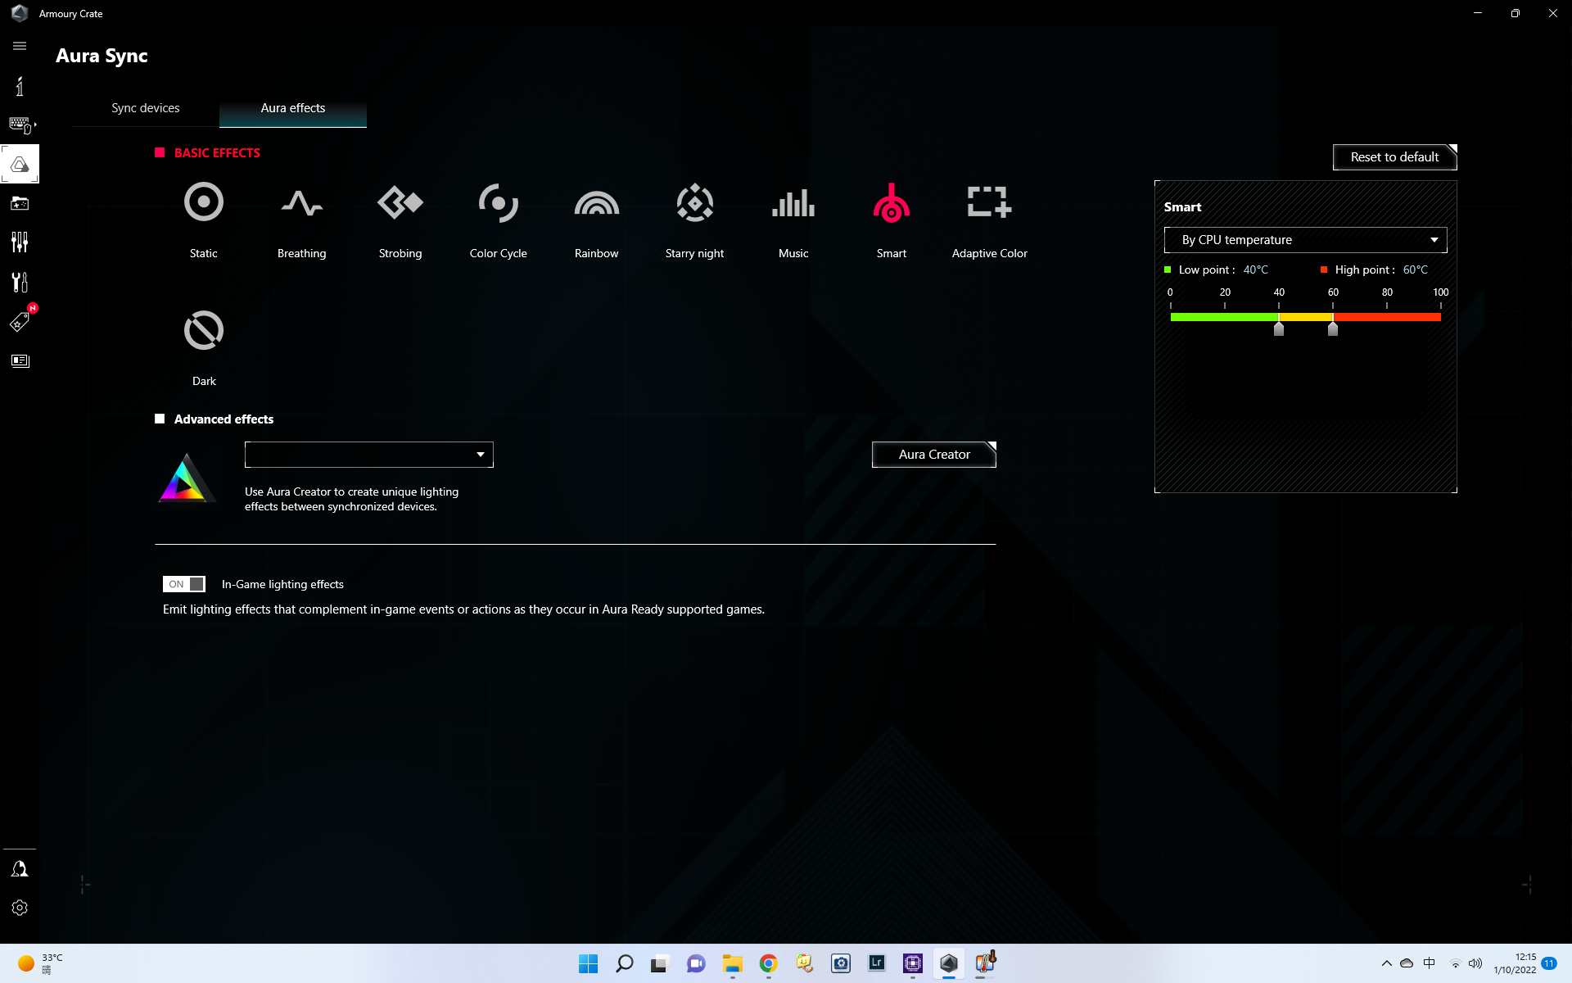The image size is (1572, 983).
Task: Open the clock and date flyout
Action: click(x=1515, y=963)
